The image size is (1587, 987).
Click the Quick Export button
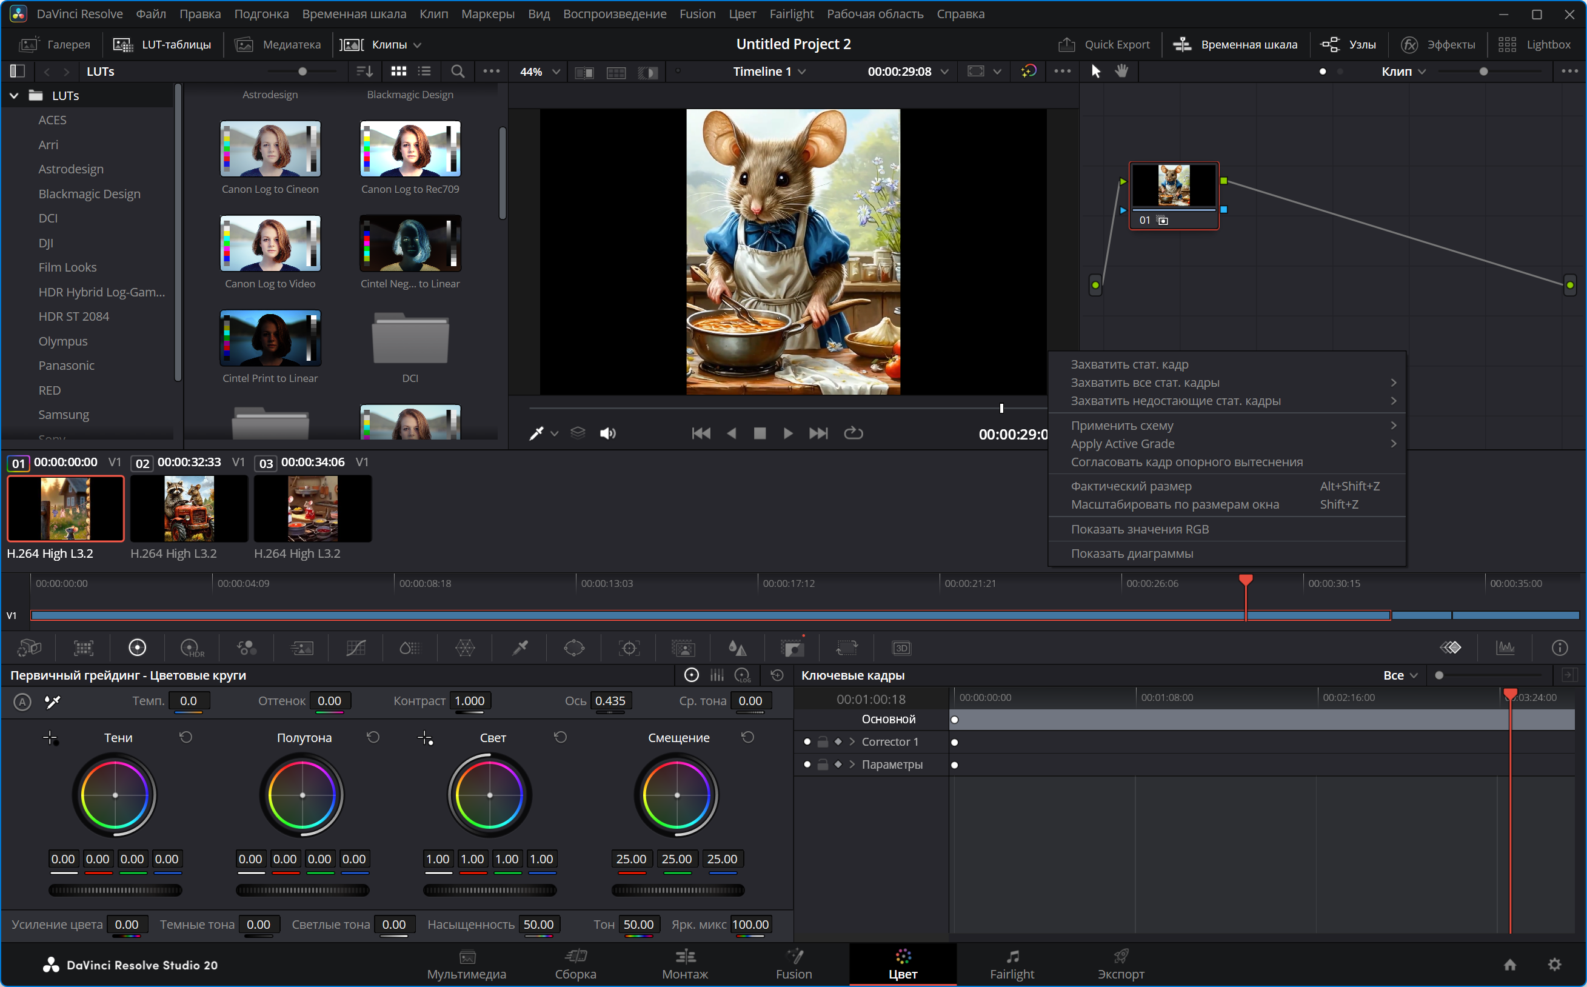pos(1104,44)
